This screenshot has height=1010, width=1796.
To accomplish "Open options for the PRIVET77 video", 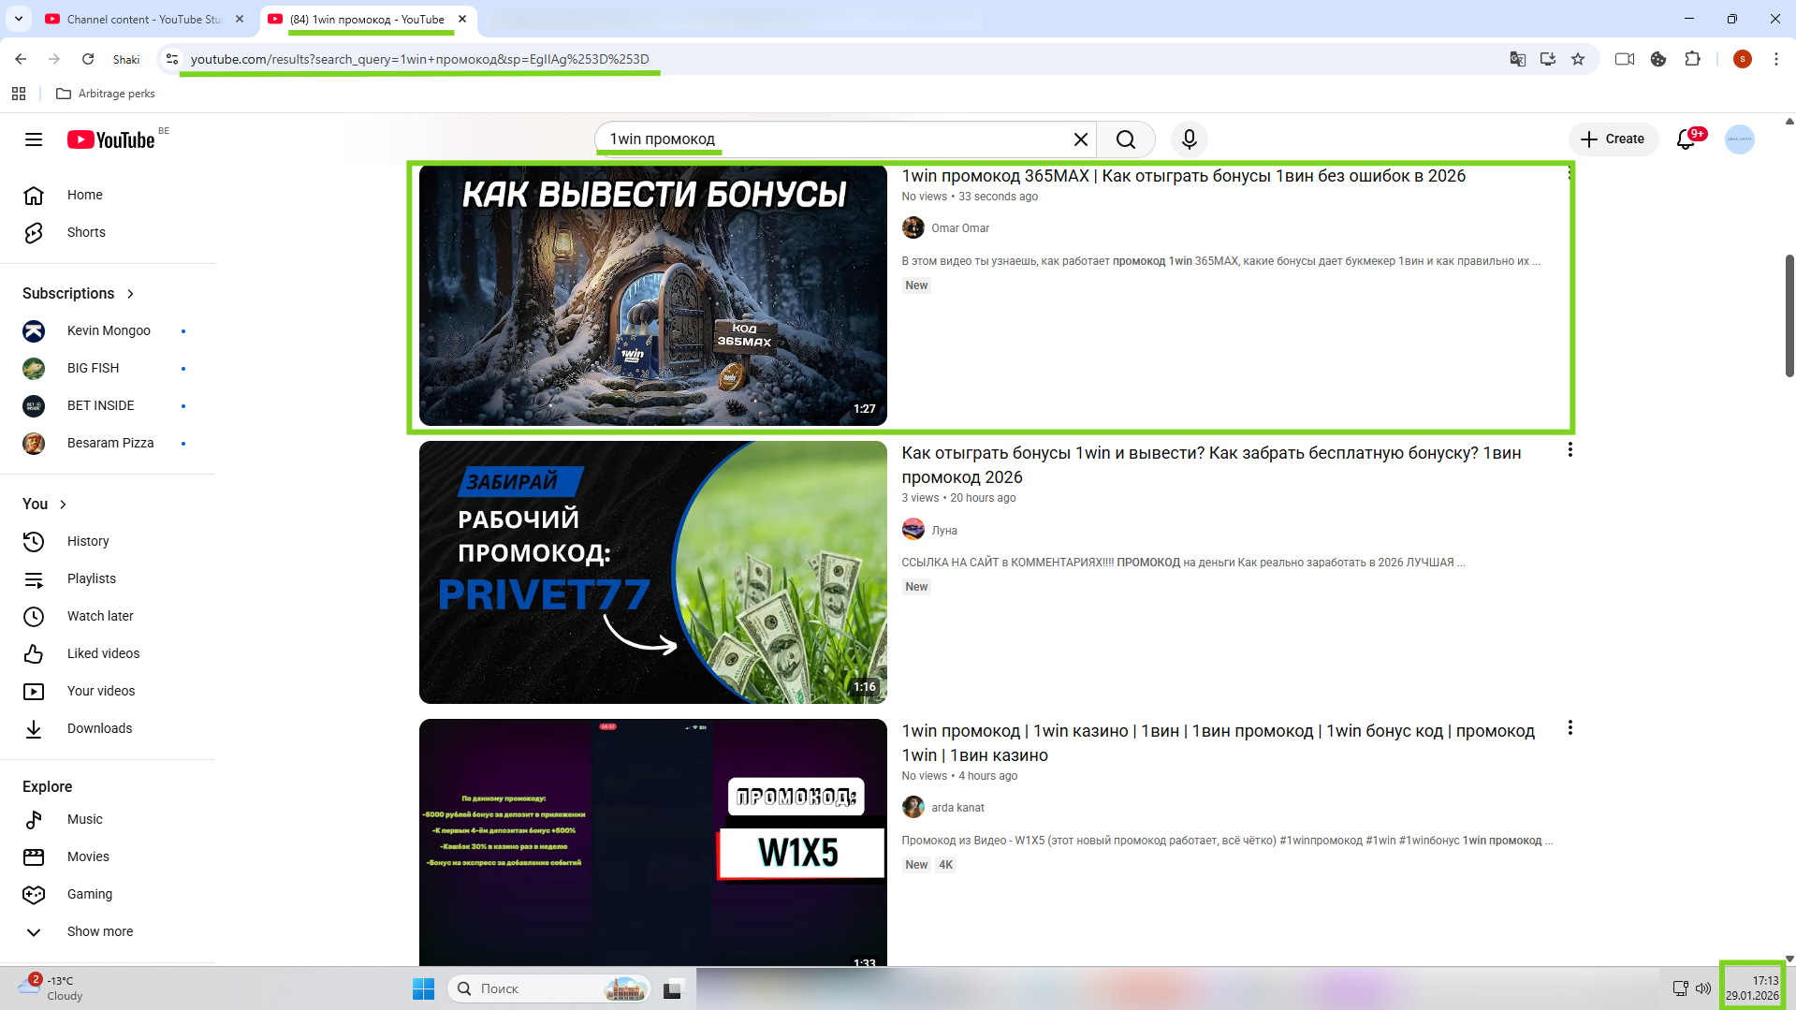I will coord(1570,450).
